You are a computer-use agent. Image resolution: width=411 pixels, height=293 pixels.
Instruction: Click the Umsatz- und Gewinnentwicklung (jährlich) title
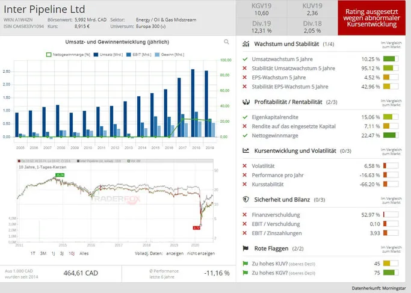click(x=117, y=42)
